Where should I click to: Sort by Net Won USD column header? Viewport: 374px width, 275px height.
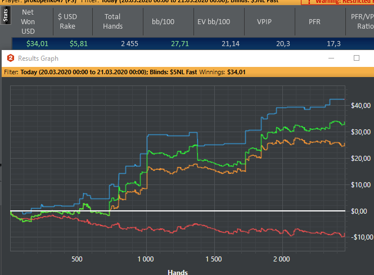point(28,22)
